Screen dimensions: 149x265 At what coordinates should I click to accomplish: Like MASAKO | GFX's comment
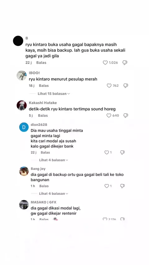(105, 219)
